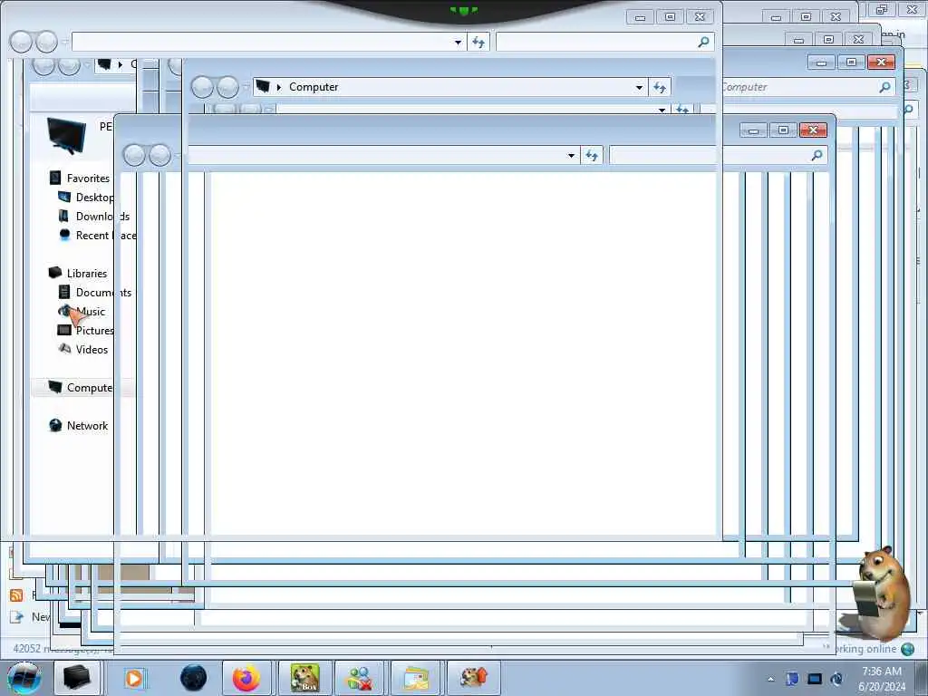Open the Videos library
Screen dimensions: 928x696
point(82,349)
